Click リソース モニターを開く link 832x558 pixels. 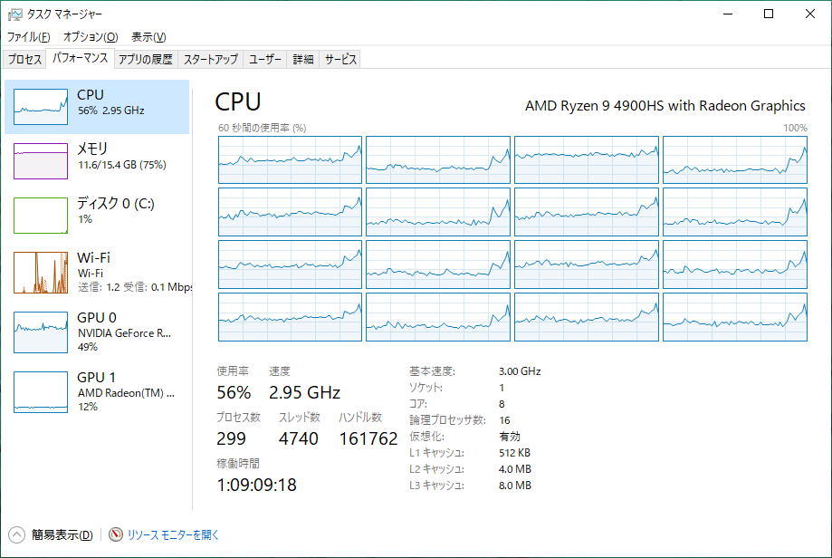click(x=173, y=534)
